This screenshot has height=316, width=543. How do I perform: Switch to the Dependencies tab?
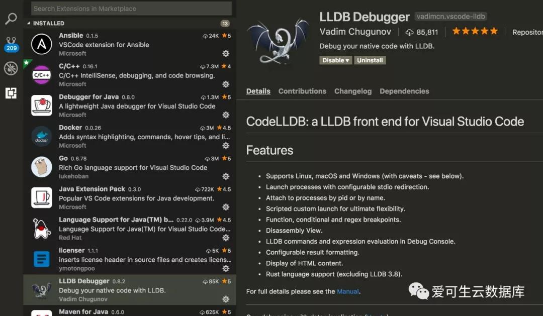coord(404,91)
